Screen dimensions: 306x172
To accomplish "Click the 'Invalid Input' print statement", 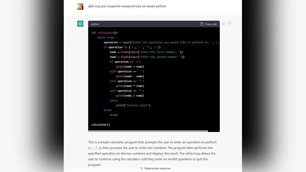I will (133, 105).
